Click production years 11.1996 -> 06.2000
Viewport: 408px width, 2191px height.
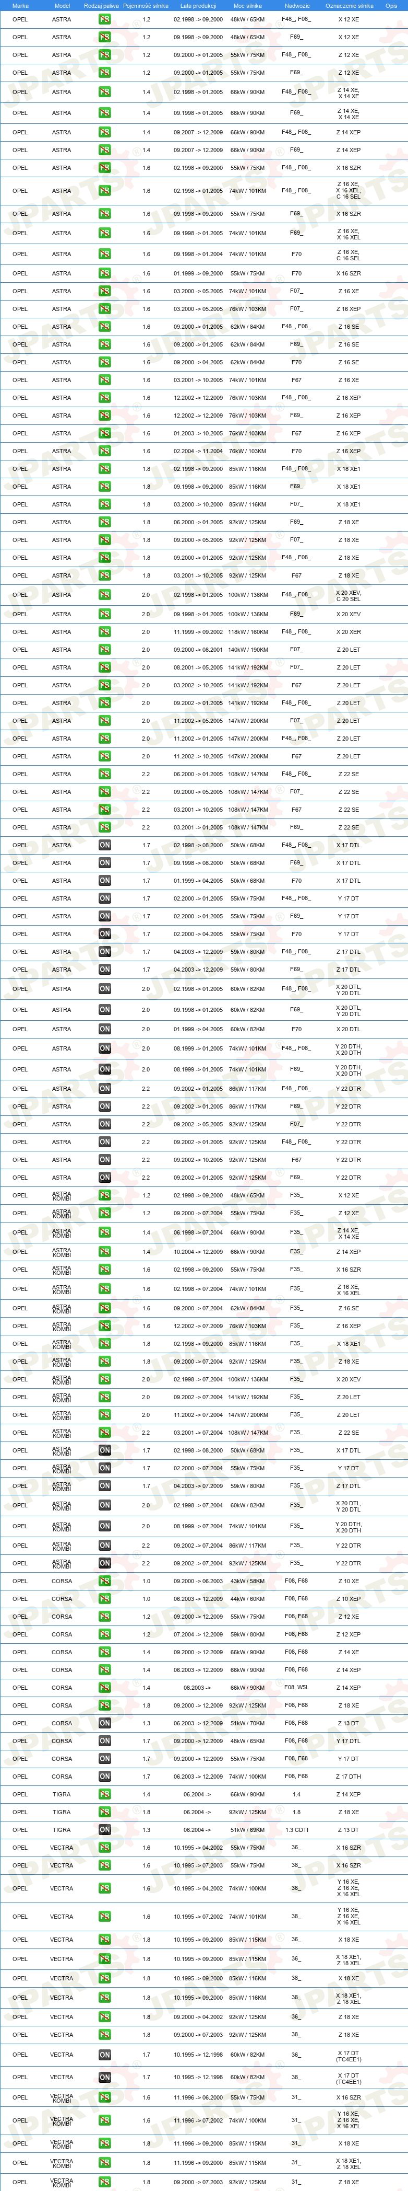(198, 2097)
